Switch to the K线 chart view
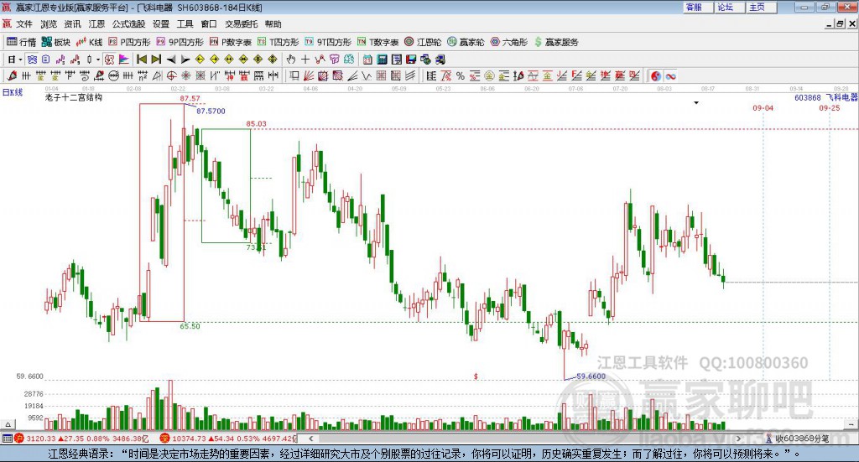The image size is (859, 462). tap(89, 42)
